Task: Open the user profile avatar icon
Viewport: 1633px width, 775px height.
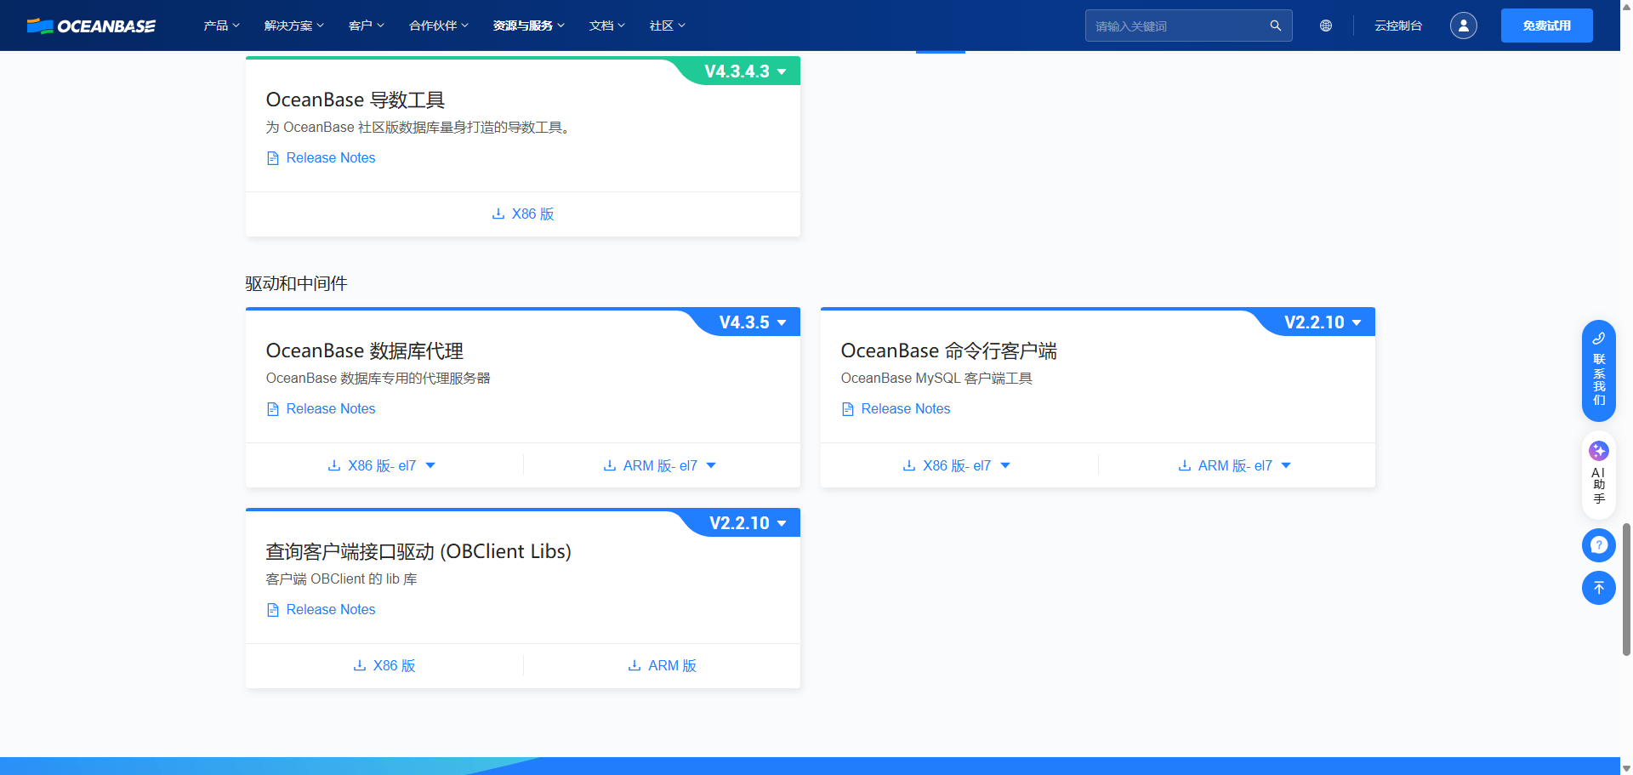Action: pos(1463,26)
